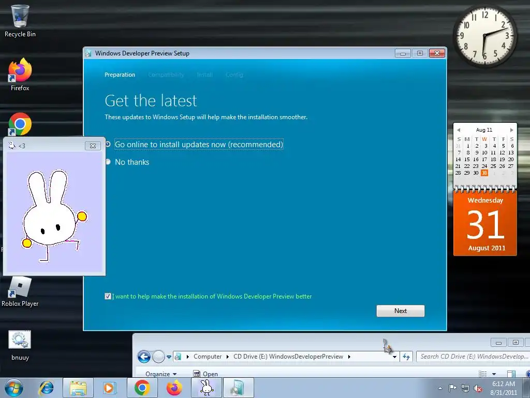This screenshot has height=398, width=530.
Task: Click the Compatibility step label
Action: coord(166,75)
